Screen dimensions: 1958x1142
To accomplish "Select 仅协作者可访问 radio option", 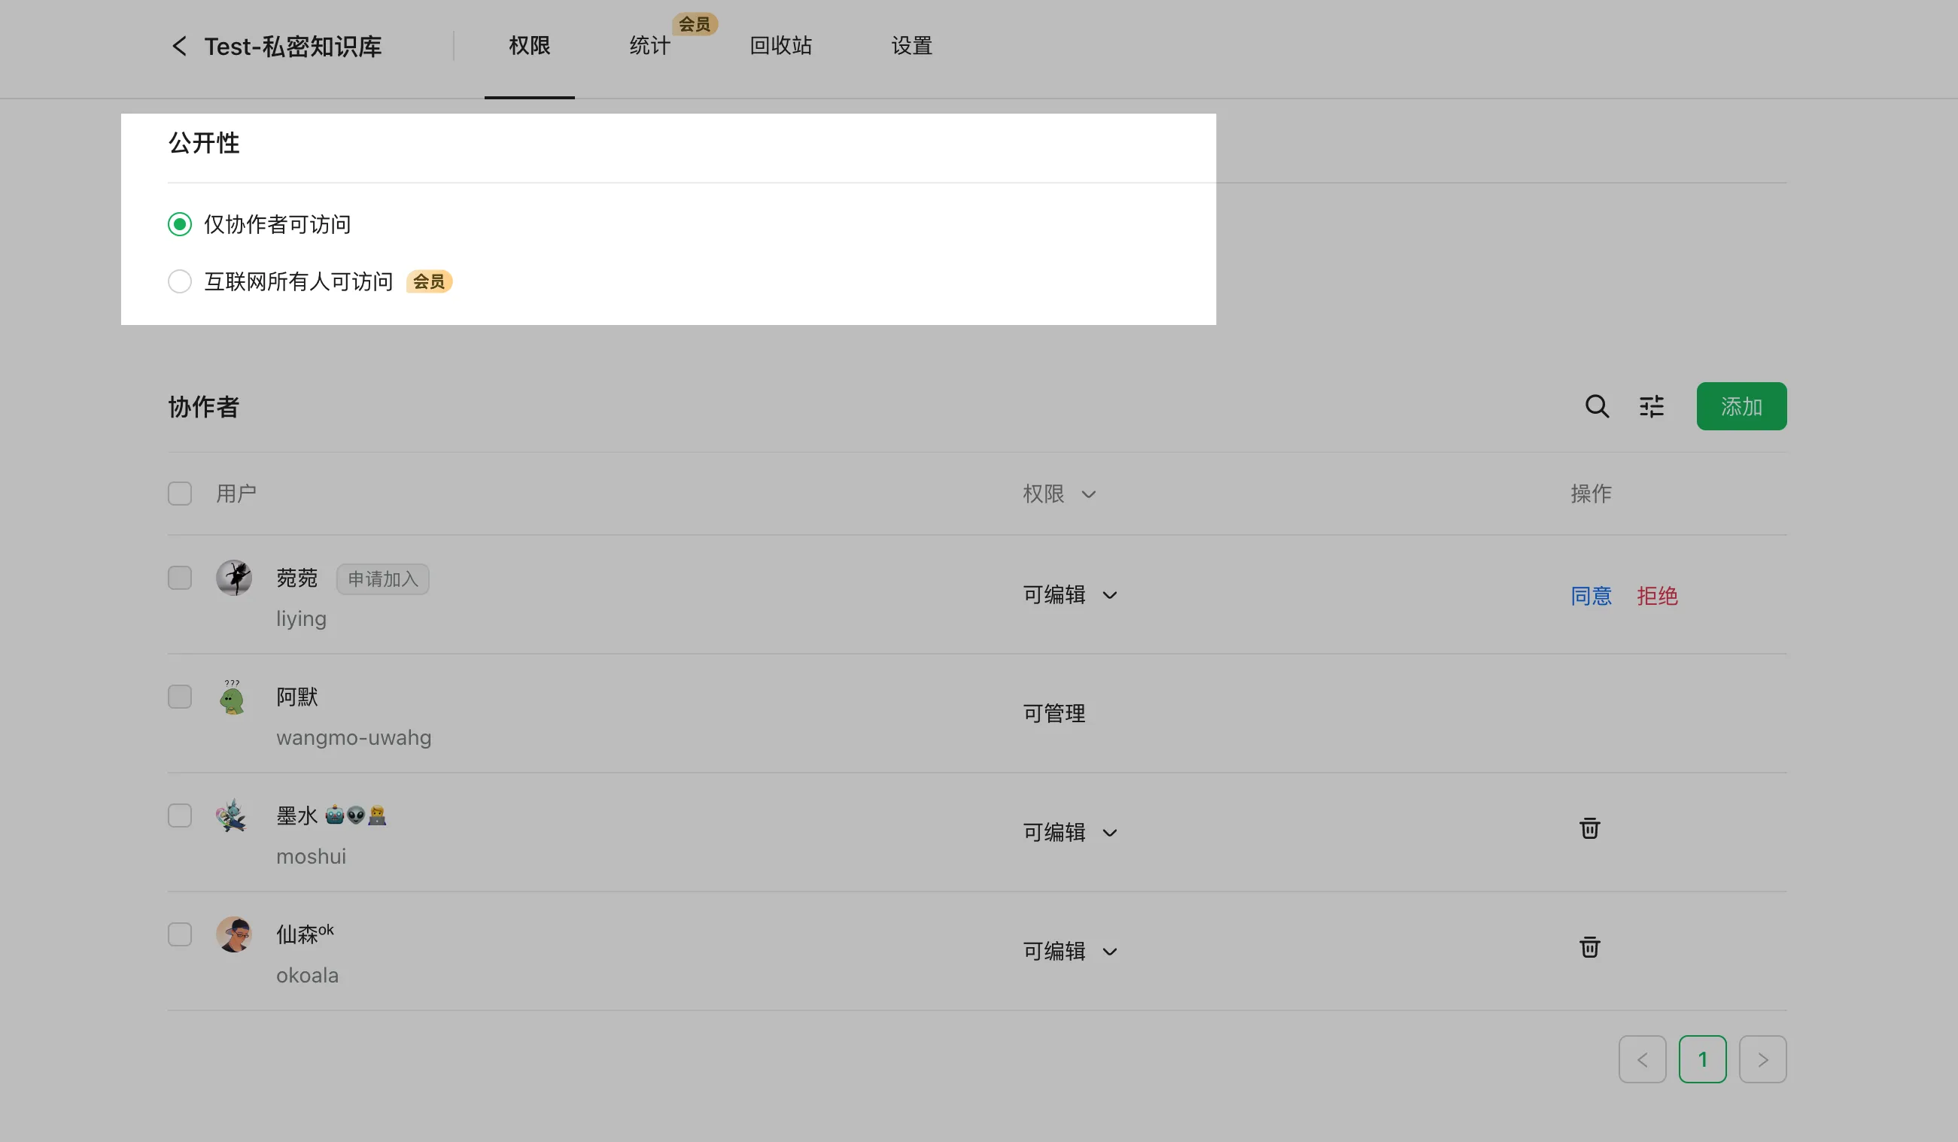I will [180, 224].
